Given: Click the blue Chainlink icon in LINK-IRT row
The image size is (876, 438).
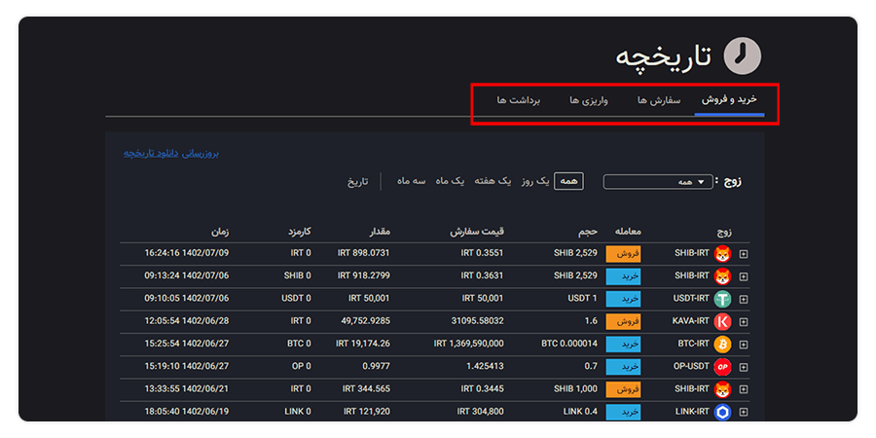Looking at the screenshot, I should point(722,413).
